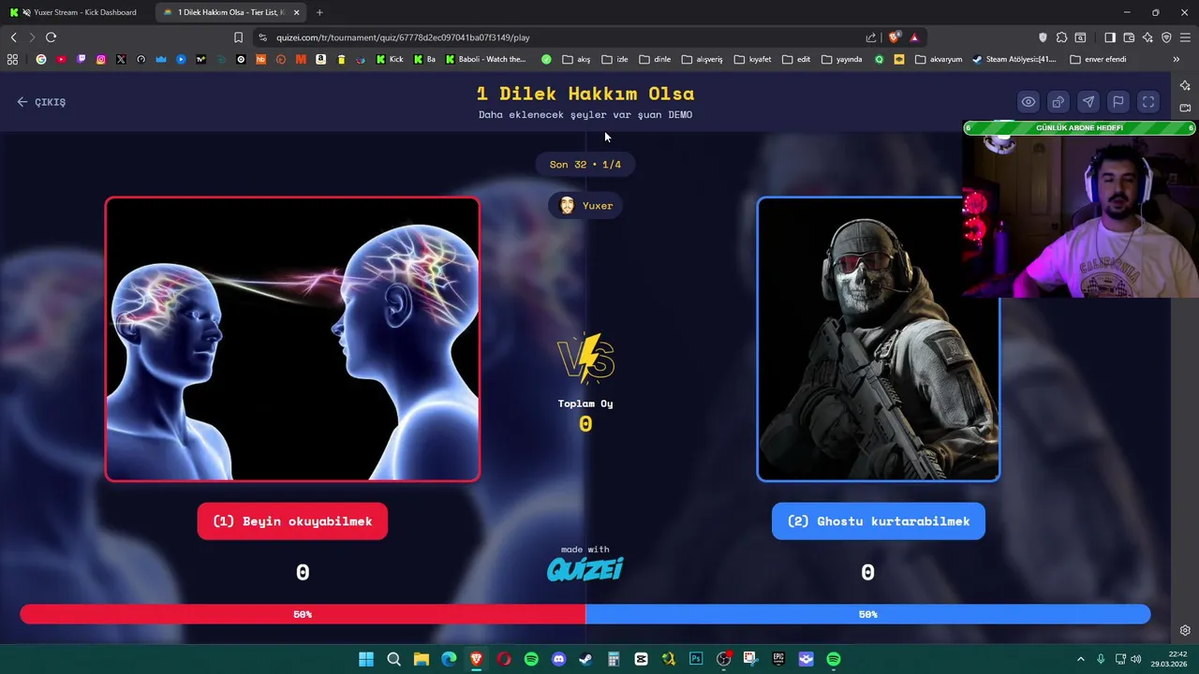
Task: Show more bookmarks with the chevron
Action: point(1176,59)
